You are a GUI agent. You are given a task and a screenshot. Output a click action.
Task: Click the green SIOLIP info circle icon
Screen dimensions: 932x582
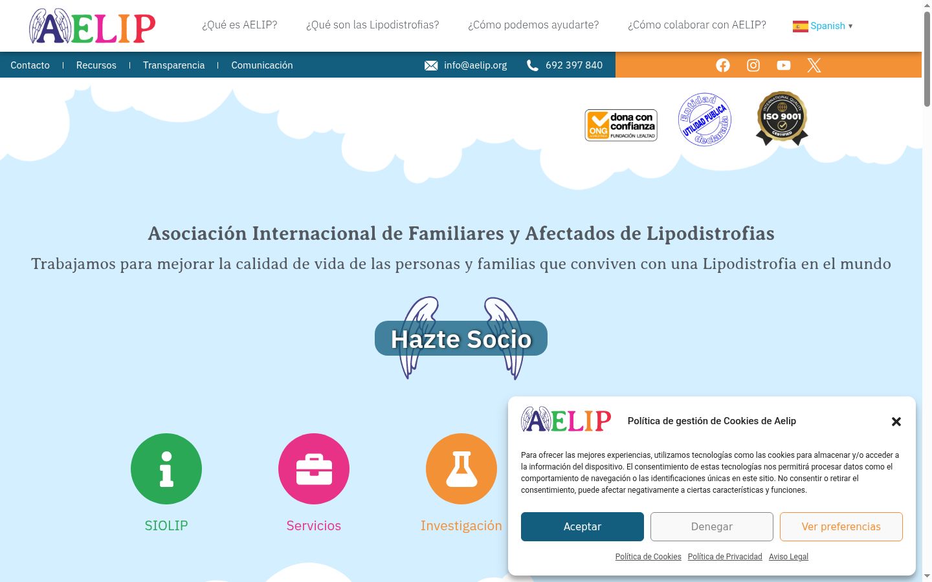pos(166,469)
